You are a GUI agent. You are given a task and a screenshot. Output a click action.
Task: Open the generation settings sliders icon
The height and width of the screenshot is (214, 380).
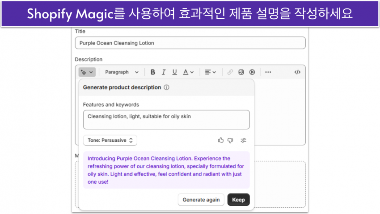tap(244, 140)
